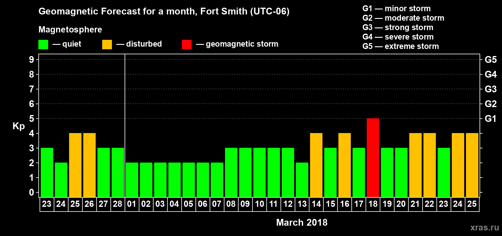Click date label 07 on the axis
Screen dimensions: 502x236
217,204
